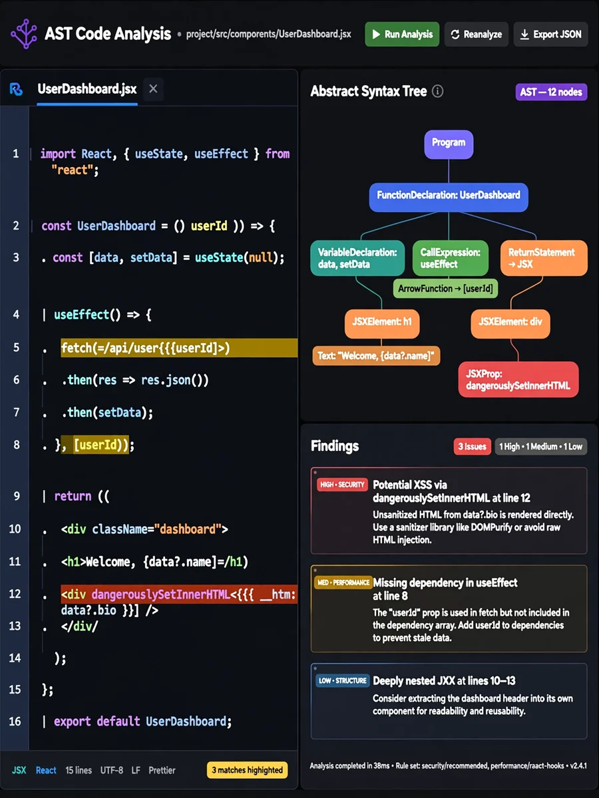Viewport: 599px width, 798px height.
Task: Click the React file icon beside UserDashboard.jsx
Action: pyautogui.click(x=16, y=89)
